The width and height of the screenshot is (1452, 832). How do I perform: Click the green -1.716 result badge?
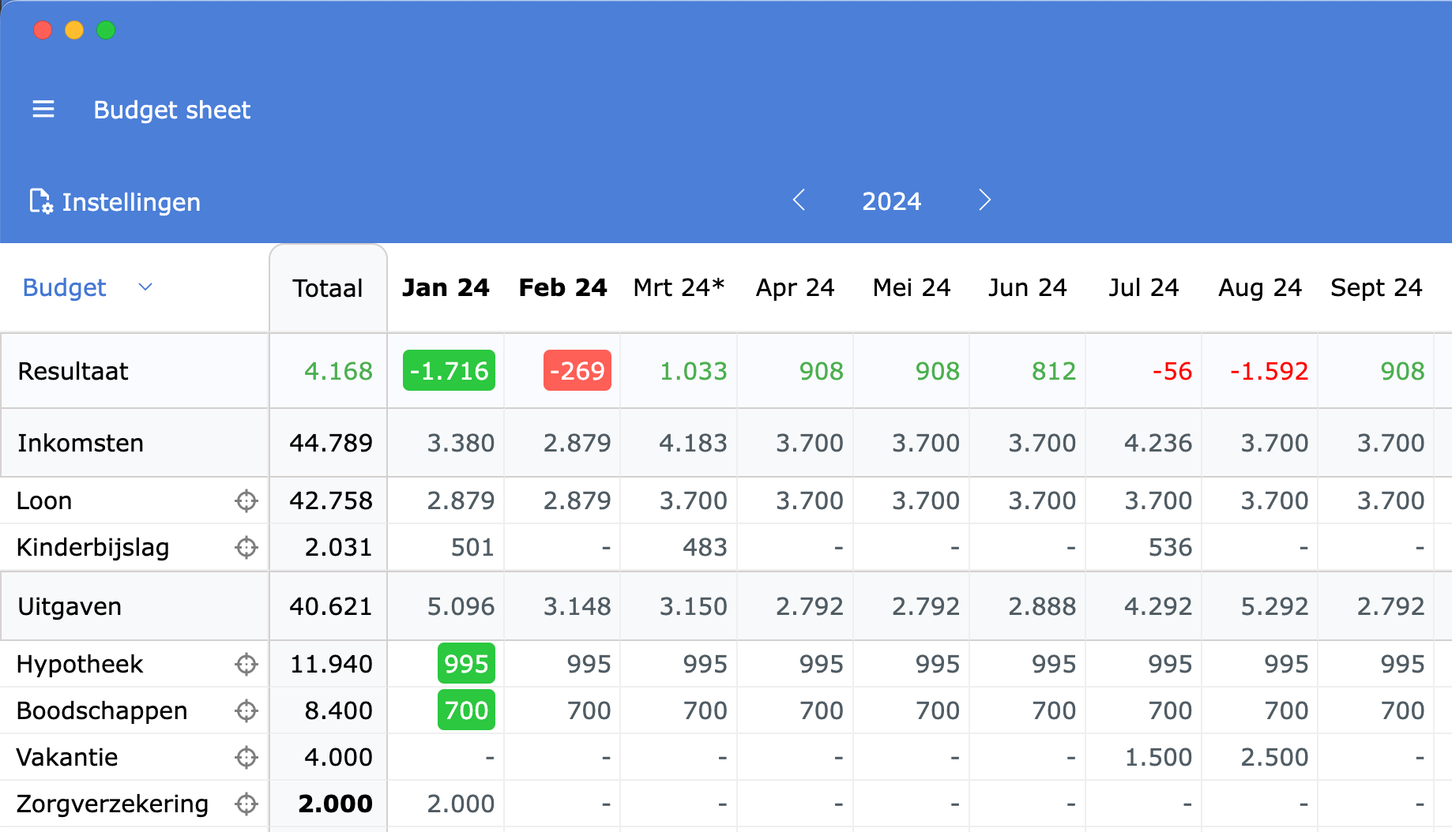tap(449, 371)
